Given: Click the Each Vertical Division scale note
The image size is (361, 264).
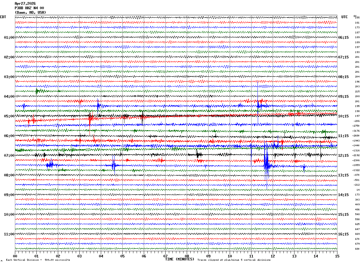Looking at the screenshot, I should [38, 260].
